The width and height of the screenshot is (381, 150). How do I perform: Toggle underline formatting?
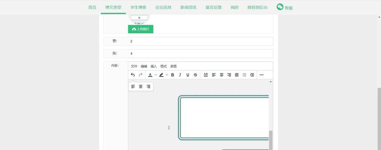click(x=188, y=75)
